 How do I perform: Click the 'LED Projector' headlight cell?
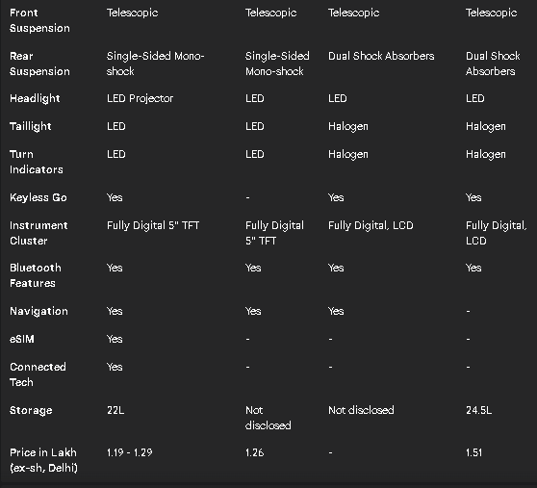(x=141, y=98)
